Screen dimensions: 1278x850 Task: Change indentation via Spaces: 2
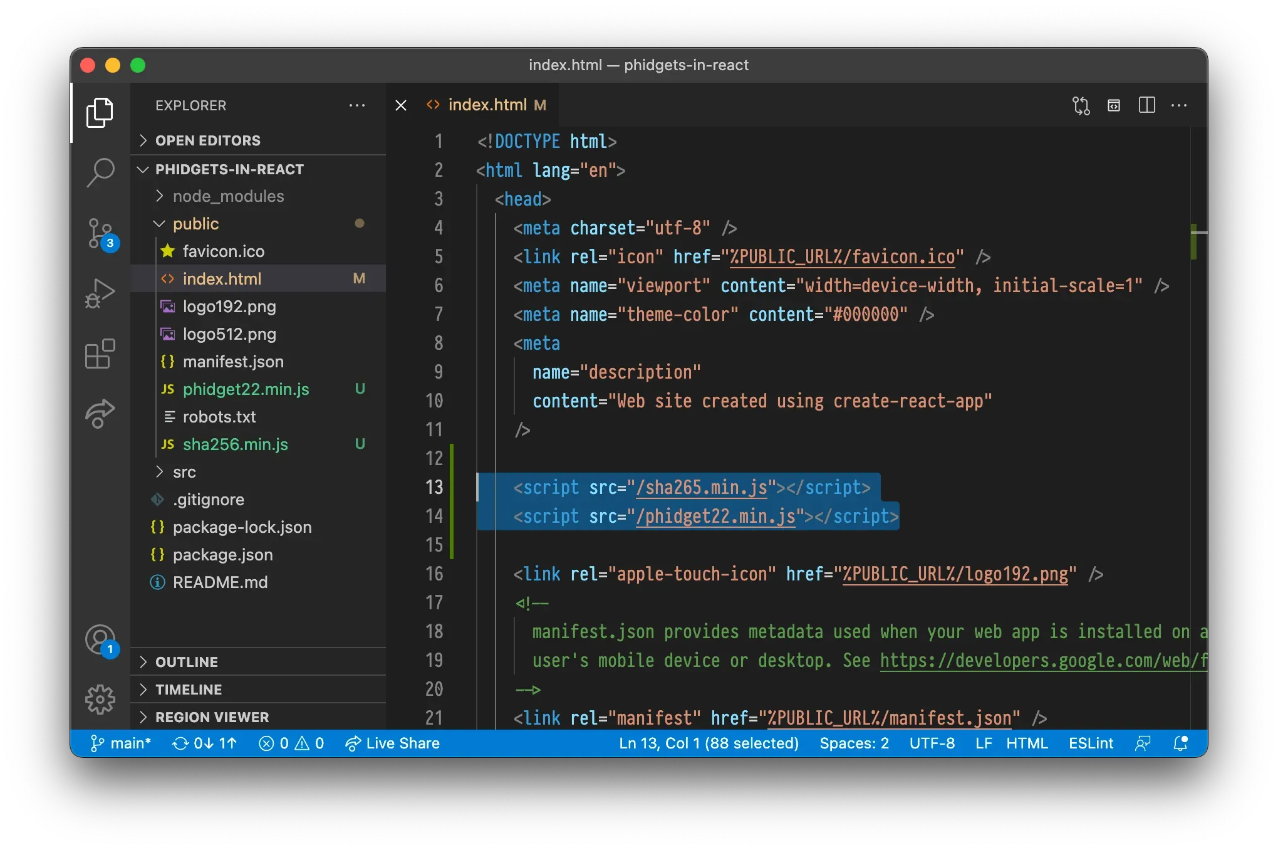[x=854, y=743]
